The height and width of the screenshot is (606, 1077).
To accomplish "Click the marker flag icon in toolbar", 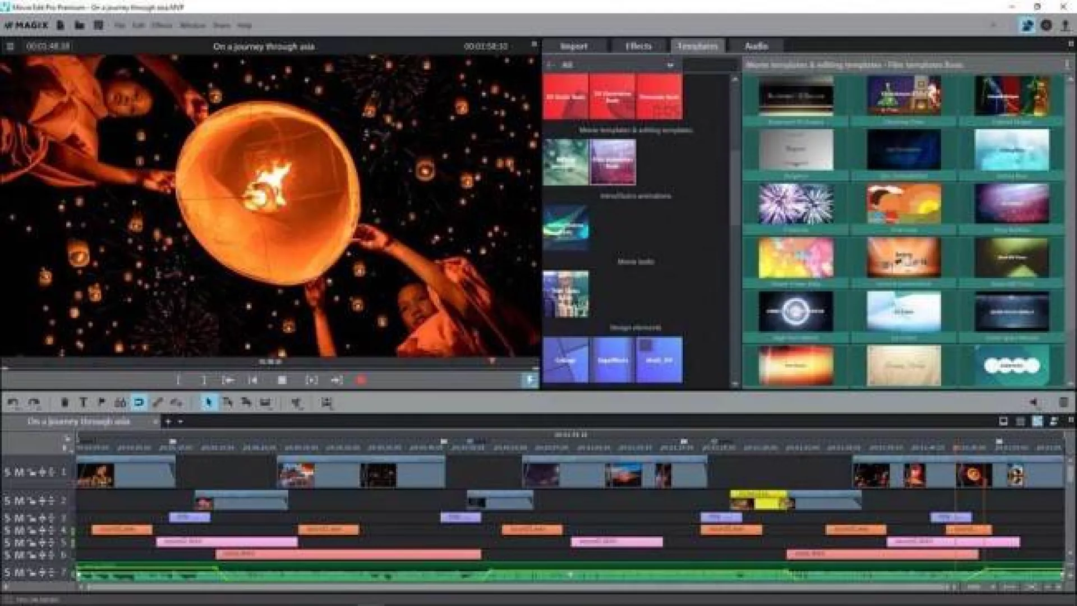I will [x=102, y=402].
